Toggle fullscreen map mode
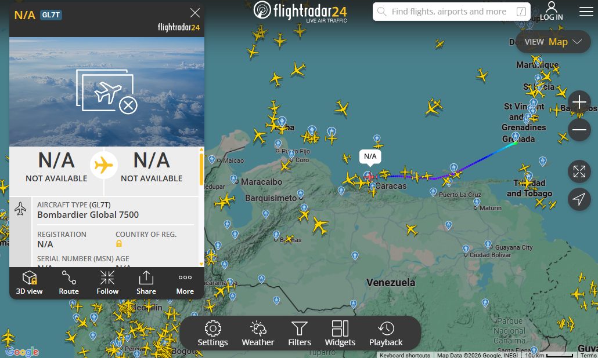This screenshot has width=598, height=358. (x=579, y=171)
